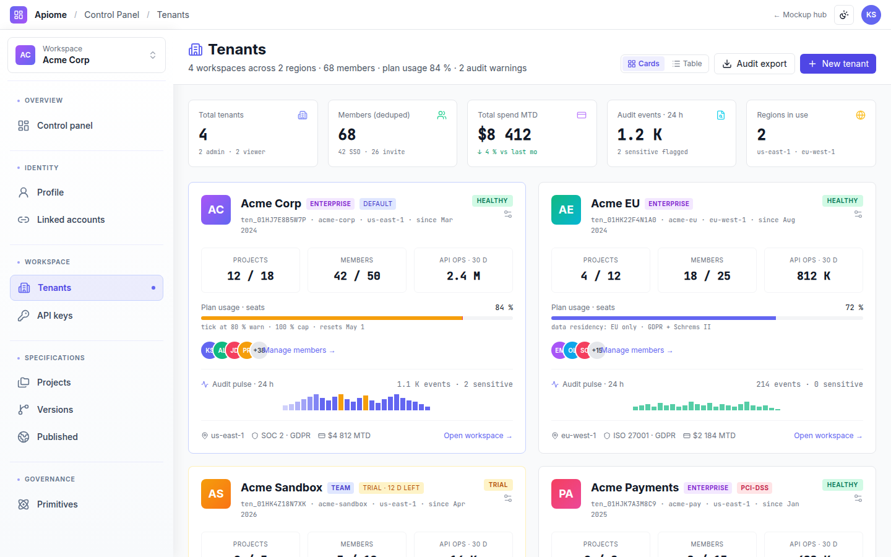Click the +15 members overflow badge
This screenshot has width=891, height=557.
tap(597, 350)
